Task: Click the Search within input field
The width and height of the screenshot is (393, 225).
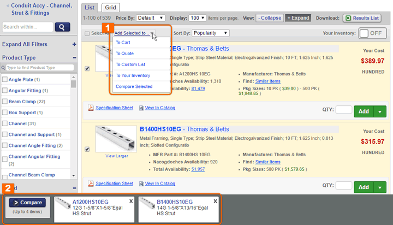Action: click(28, 27)
